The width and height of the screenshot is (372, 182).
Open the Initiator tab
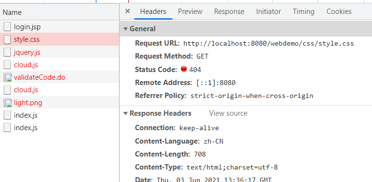tap(269, 12)
